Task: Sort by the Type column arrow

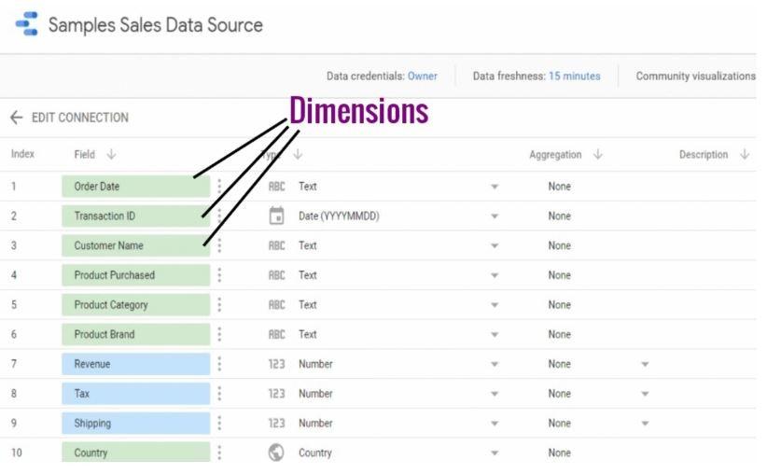Action: tap(298, 155)
